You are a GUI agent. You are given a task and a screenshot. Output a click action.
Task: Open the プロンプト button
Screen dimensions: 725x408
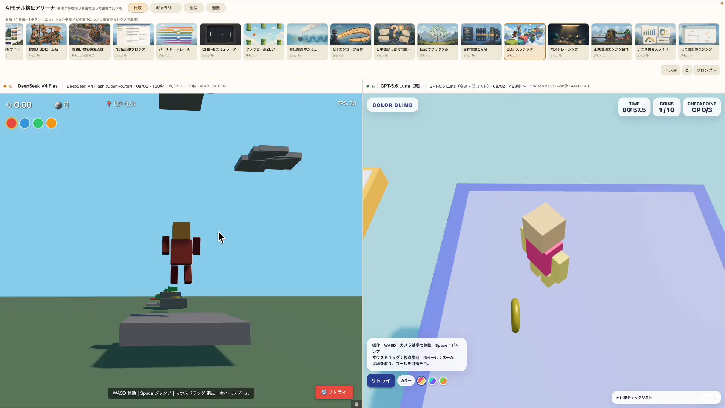(706, 70)
